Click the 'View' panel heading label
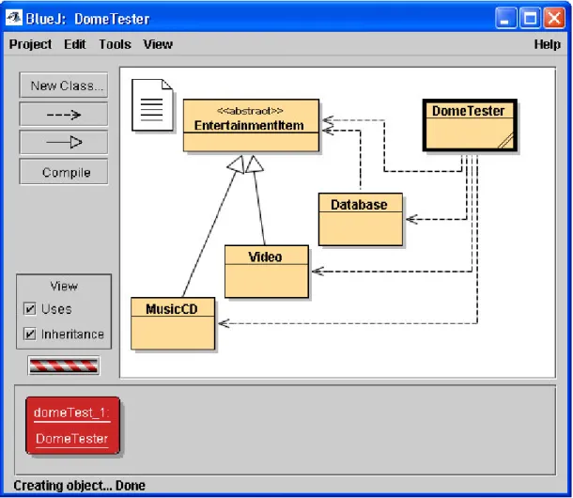The height and width of the screenshot is (498, 573). [64, 286]
